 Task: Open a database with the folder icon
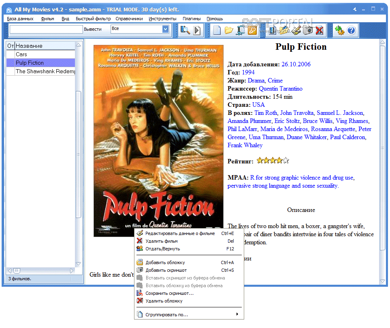click(x=228, y=30)
